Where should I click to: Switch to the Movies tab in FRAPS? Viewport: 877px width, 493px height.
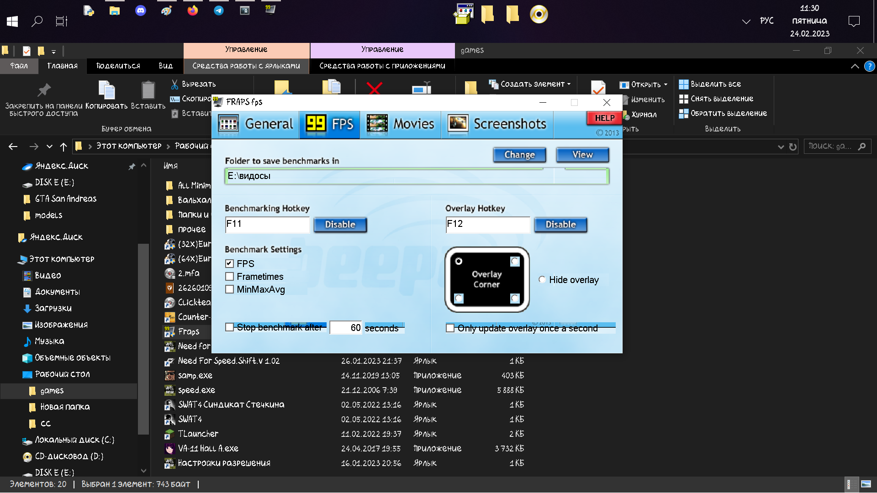tap(401, 124)
